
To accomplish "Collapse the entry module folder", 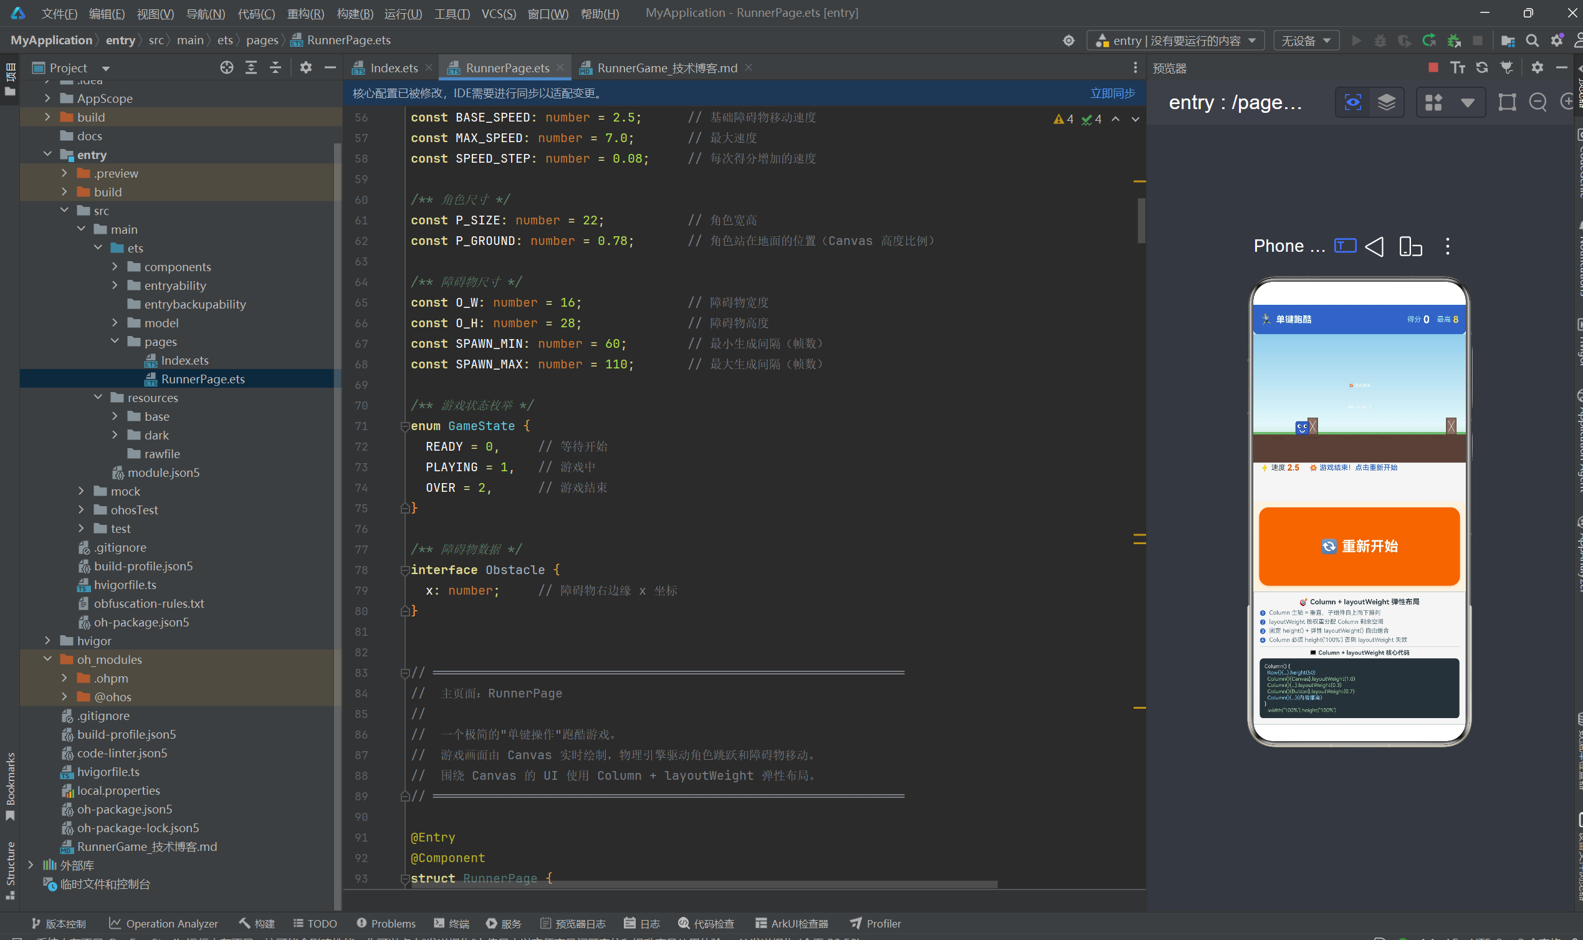I will click(47, 154).
